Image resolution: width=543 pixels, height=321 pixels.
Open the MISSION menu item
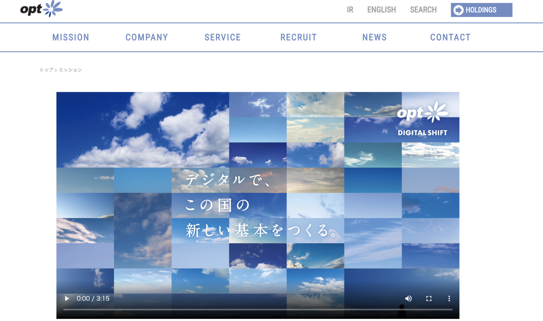[x=71, y=37]
